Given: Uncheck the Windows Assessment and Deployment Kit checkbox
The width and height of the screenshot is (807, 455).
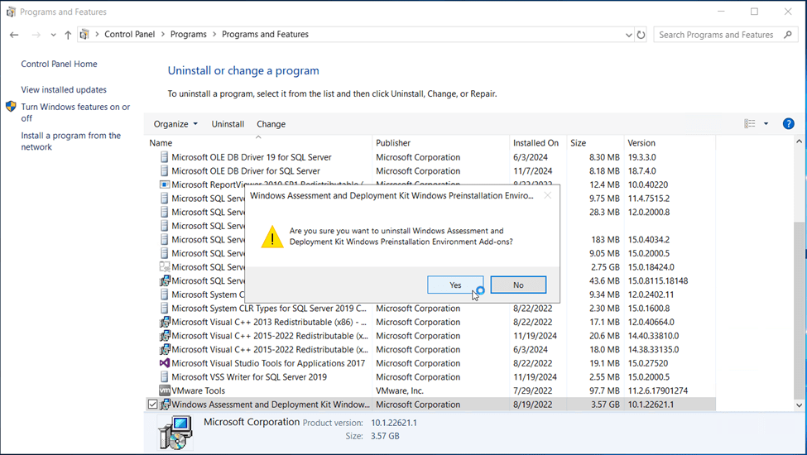Looking at the screenshot, I should (x=152, y=405).
